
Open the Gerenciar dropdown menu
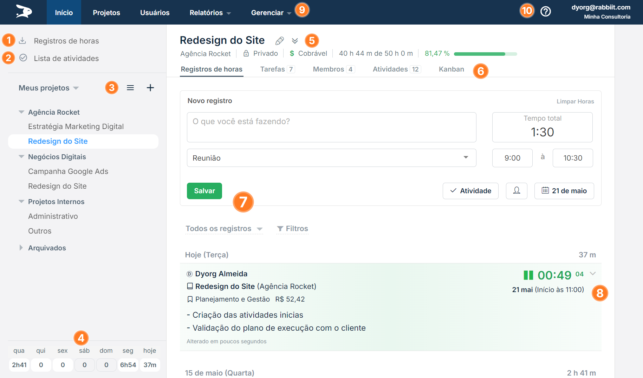coord(271,13)
